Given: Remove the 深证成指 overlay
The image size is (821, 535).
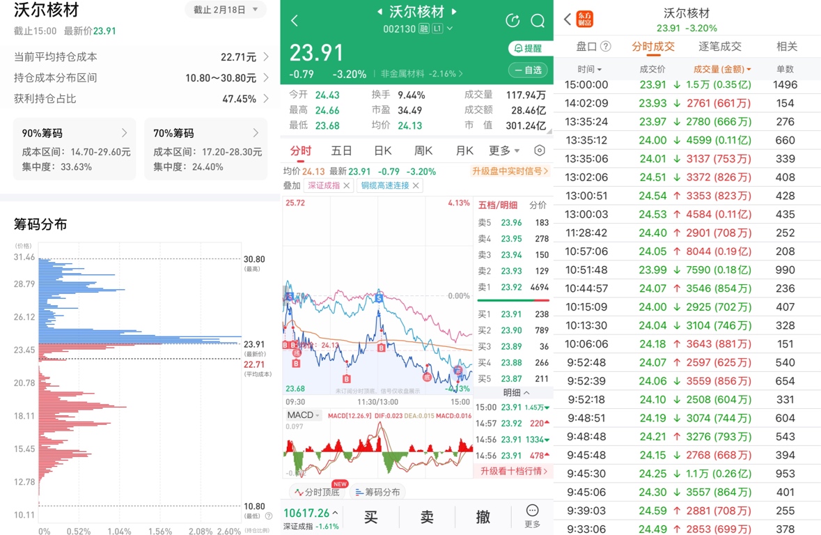Looking at the screenshot, I should 346,185.
